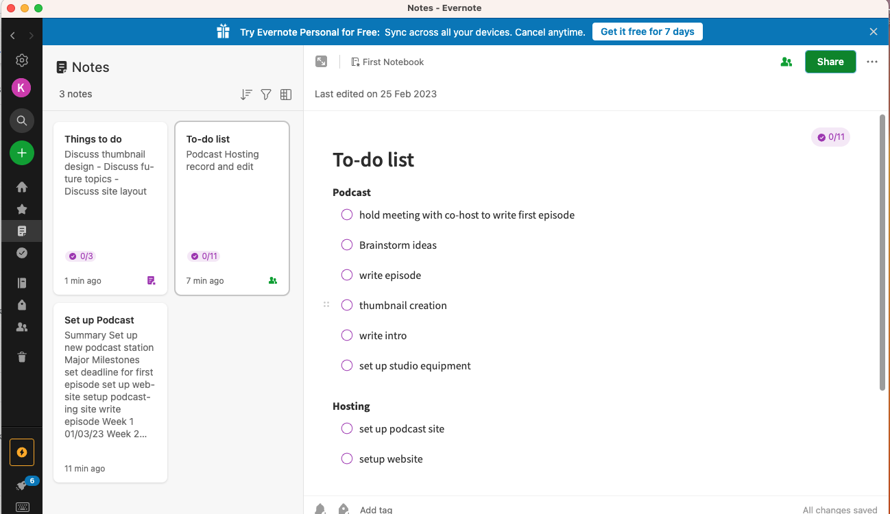Open the note's three-dot more actions menu
Screen dimensions: 890x514
[x=872, y=62]
